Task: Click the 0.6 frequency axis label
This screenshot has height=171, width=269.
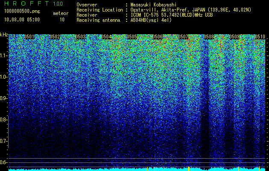Action: (3, 162)
